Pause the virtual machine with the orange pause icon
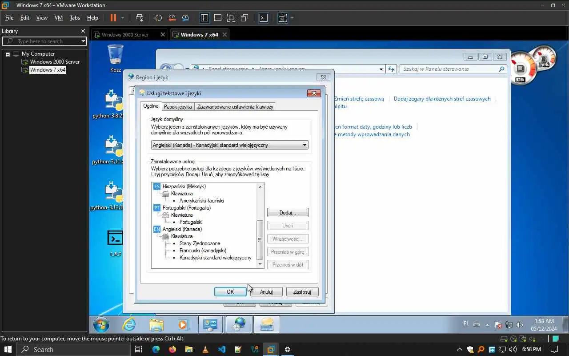The height and width of the screenshot is (356, 569). (x=113, y=18)
